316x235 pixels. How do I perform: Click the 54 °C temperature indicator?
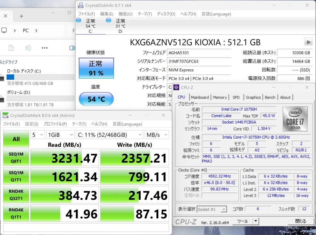[x=96, y=99]
